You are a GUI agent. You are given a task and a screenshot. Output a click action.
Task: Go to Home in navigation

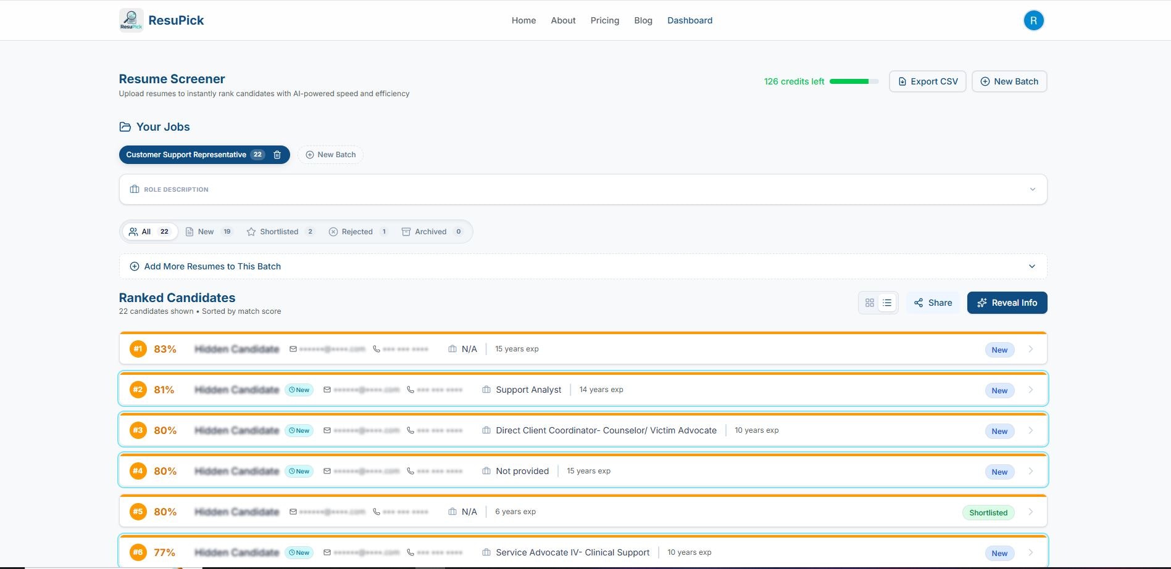(x=523, y=20)
